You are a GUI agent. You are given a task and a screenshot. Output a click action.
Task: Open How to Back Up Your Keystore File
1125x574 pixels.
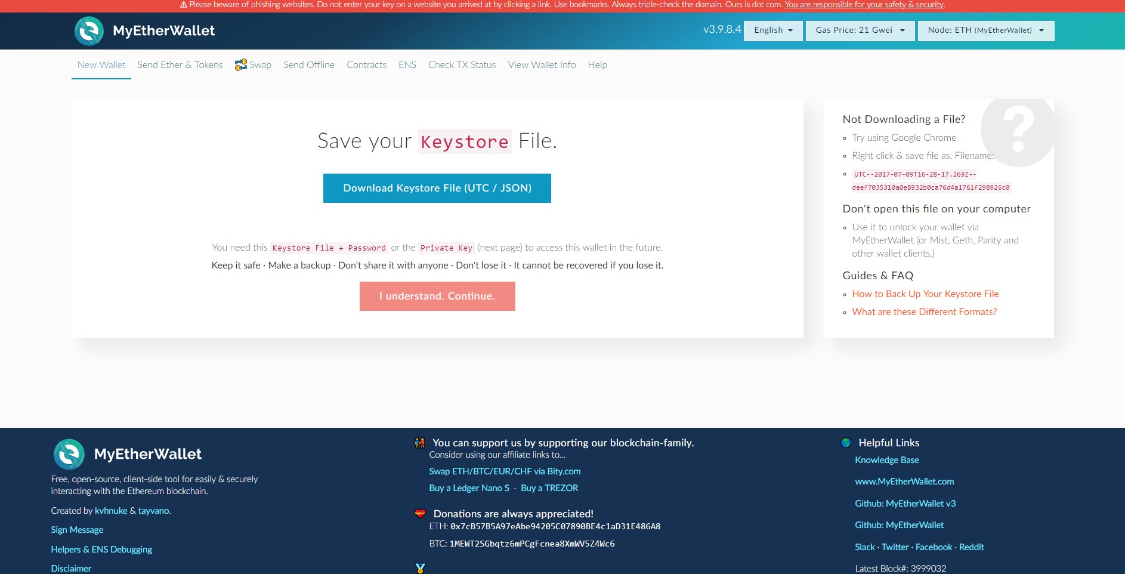coord(925,294)
